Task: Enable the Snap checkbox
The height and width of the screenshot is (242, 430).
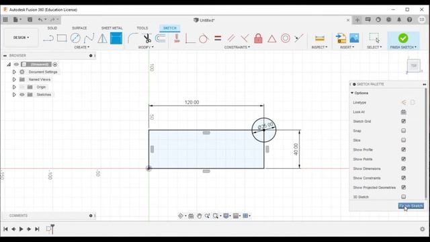Action: tap(403, 130)
